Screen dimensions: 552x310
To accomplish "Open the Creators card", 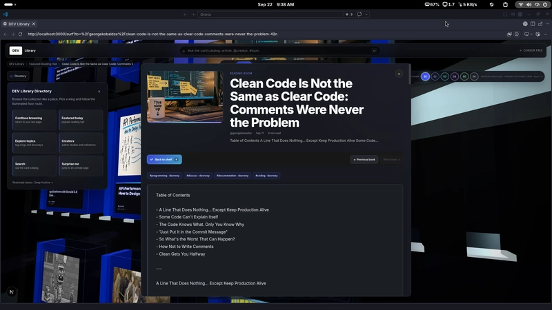I will coord(81,143).
